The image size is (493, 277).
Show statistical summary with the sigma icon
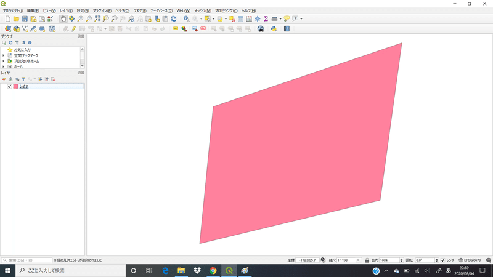266,19
